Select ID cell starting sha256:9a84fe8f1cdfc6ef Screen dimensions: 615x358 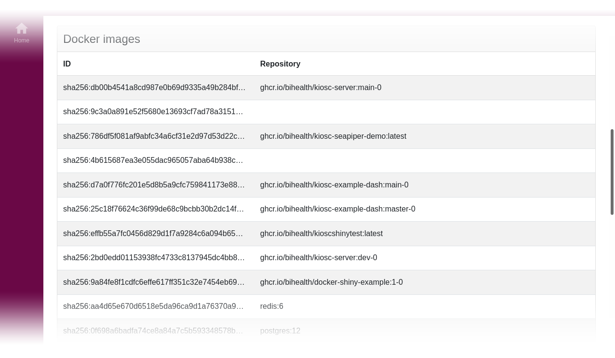pos(156,282)
